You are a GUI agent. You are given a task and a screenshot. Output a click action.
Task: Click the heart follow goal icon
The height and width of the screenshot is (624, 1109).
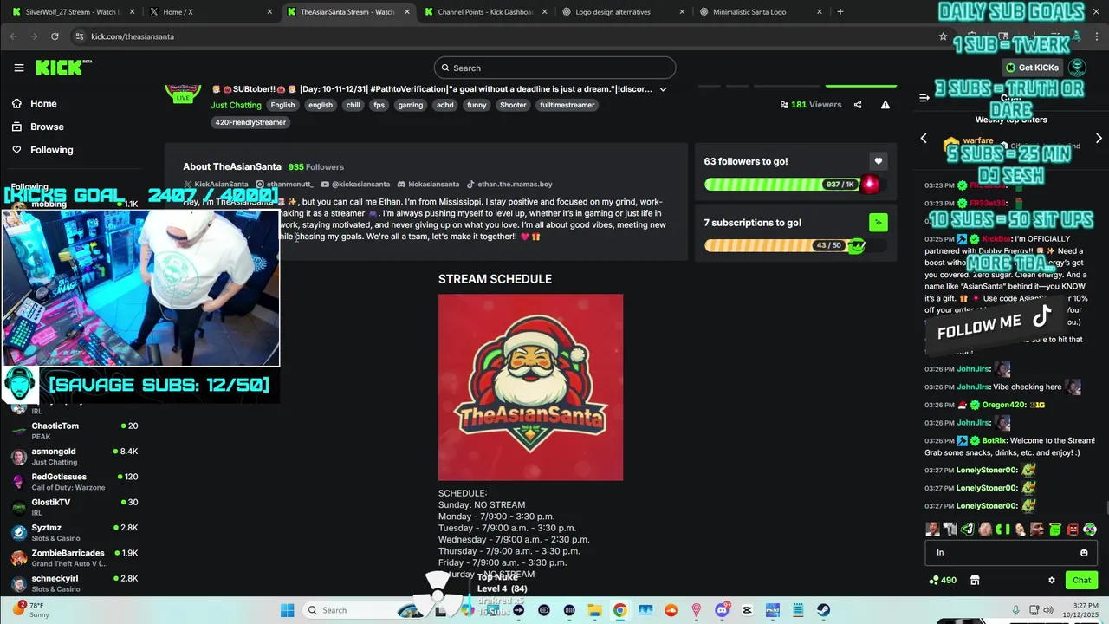(878, 161)
